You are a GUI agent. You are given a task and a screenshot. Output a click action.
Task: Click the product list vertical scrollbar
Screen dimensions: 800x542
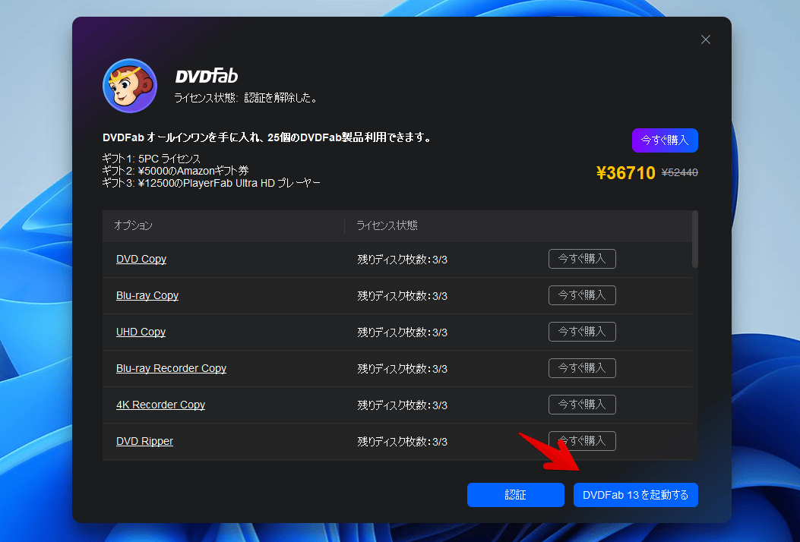(695, 239)
